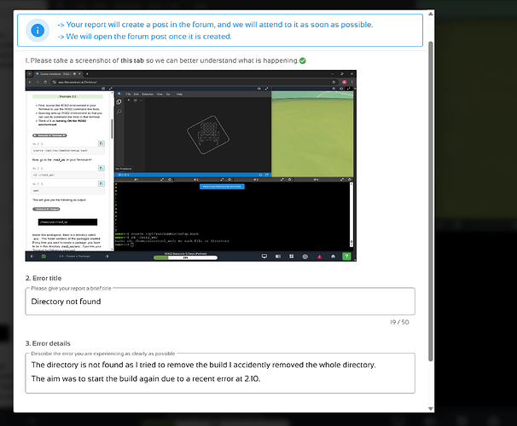
Task: Click the green checkmark after the screenshot instruction
Action: 303,60
